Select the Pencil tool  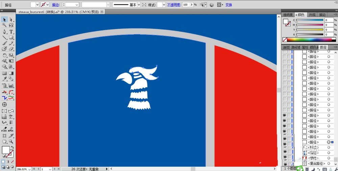11,43
